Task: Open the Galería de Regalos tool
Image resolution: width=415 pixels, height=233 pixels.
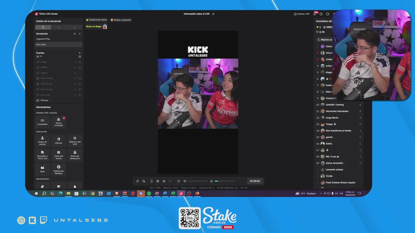Action: coord(59,169)
